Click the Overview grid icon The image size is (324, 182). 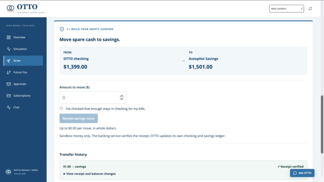tap(8, 37)
